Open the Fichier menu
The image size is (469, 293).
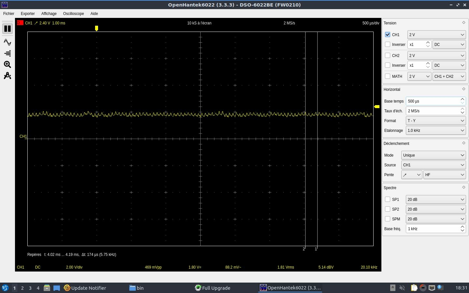tap(9, 14)
